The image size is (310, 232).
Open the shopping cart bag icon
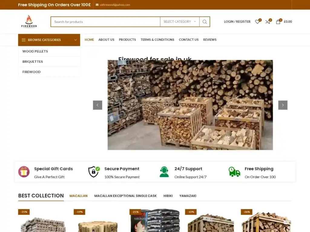tap(278, 22)
